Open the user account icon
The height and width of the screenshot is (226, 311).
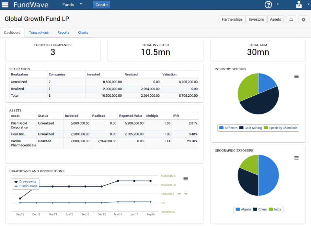tap(299, 5)
